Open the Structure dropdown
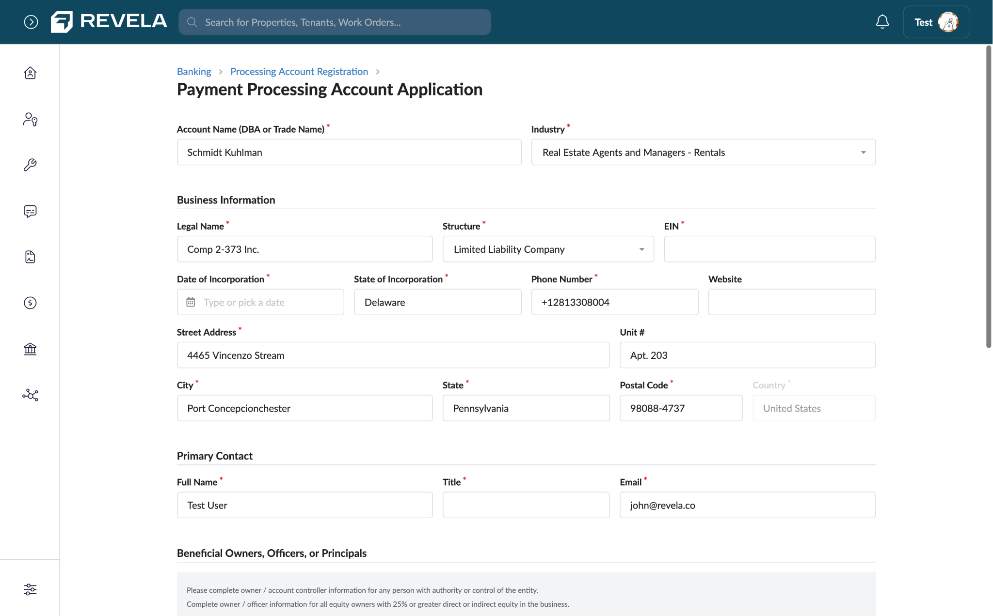993x616 pixels. coord(548,249)
